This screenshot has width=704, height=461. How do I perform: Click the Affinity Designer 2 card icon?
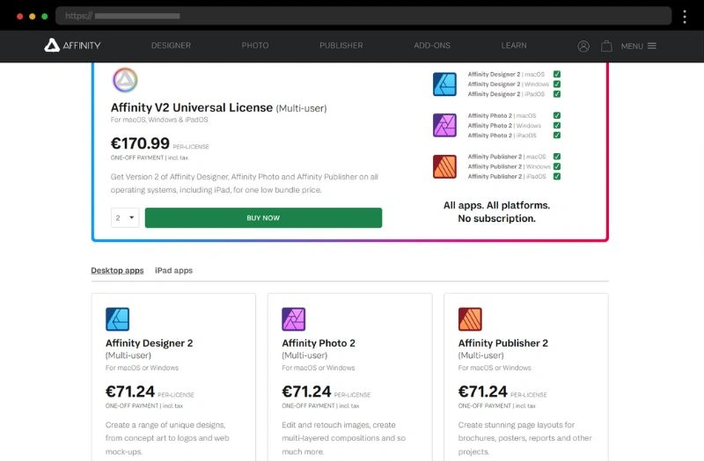tap(117, 319)
